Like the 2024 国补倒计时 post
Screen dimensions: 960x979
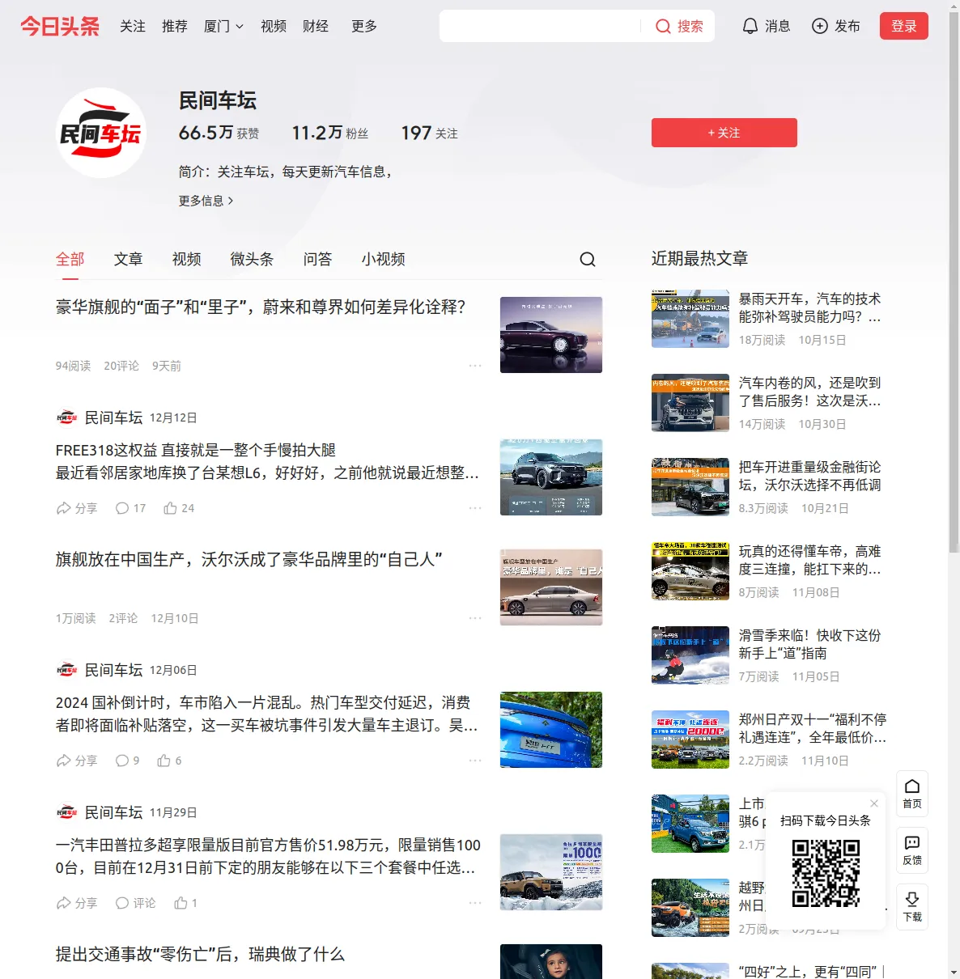170,761
